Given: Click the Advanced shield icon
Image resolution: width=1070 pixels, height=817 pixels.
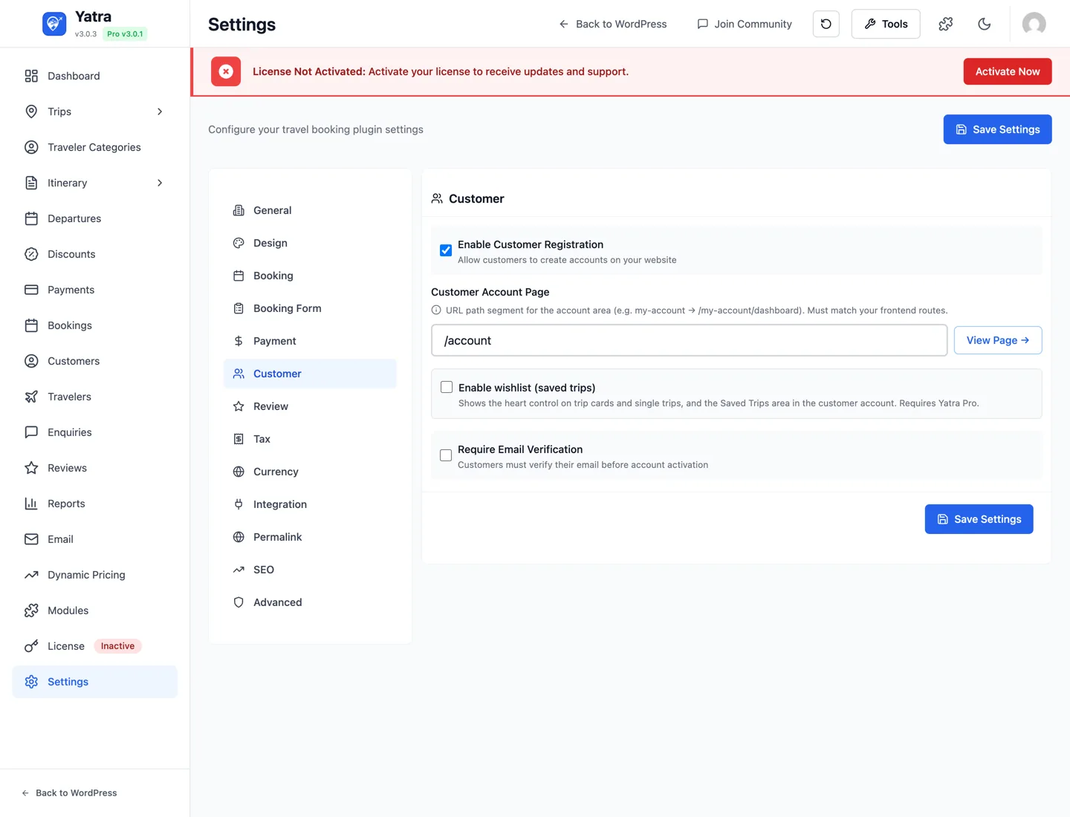Looking at the screenshot, I should [239, 602].
